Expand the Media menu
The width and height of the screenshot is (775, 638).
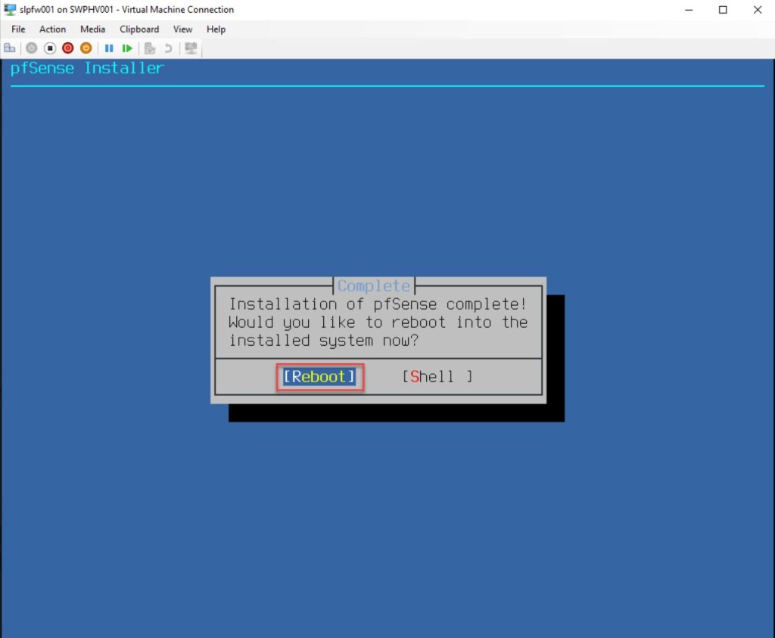tap(92, 29)
